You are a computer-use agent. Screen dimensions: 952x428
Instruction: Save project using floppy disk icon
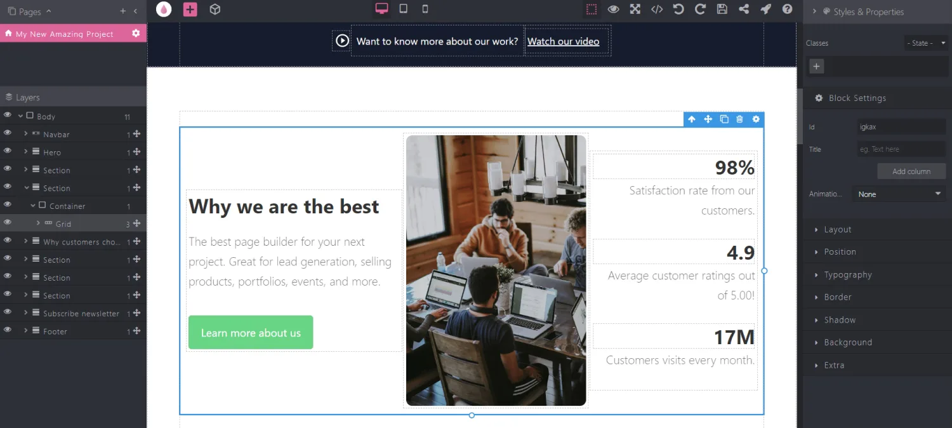pyautogui.click(x=722, y=9)
